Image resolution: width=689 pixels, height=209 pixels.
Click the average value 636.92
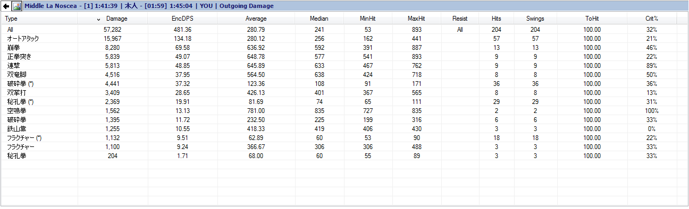coord(256,48)
